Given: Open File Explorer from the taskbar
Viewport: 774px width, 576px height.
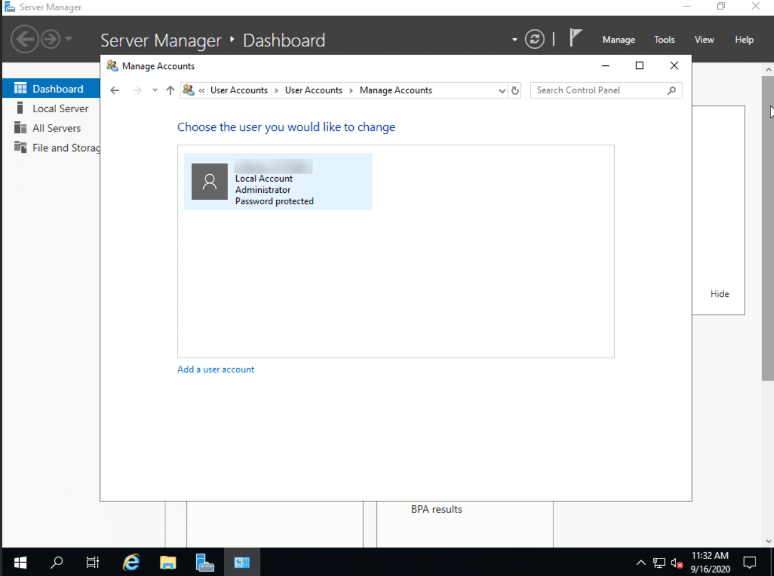Looking at the screenshot, I should (168, 562).
